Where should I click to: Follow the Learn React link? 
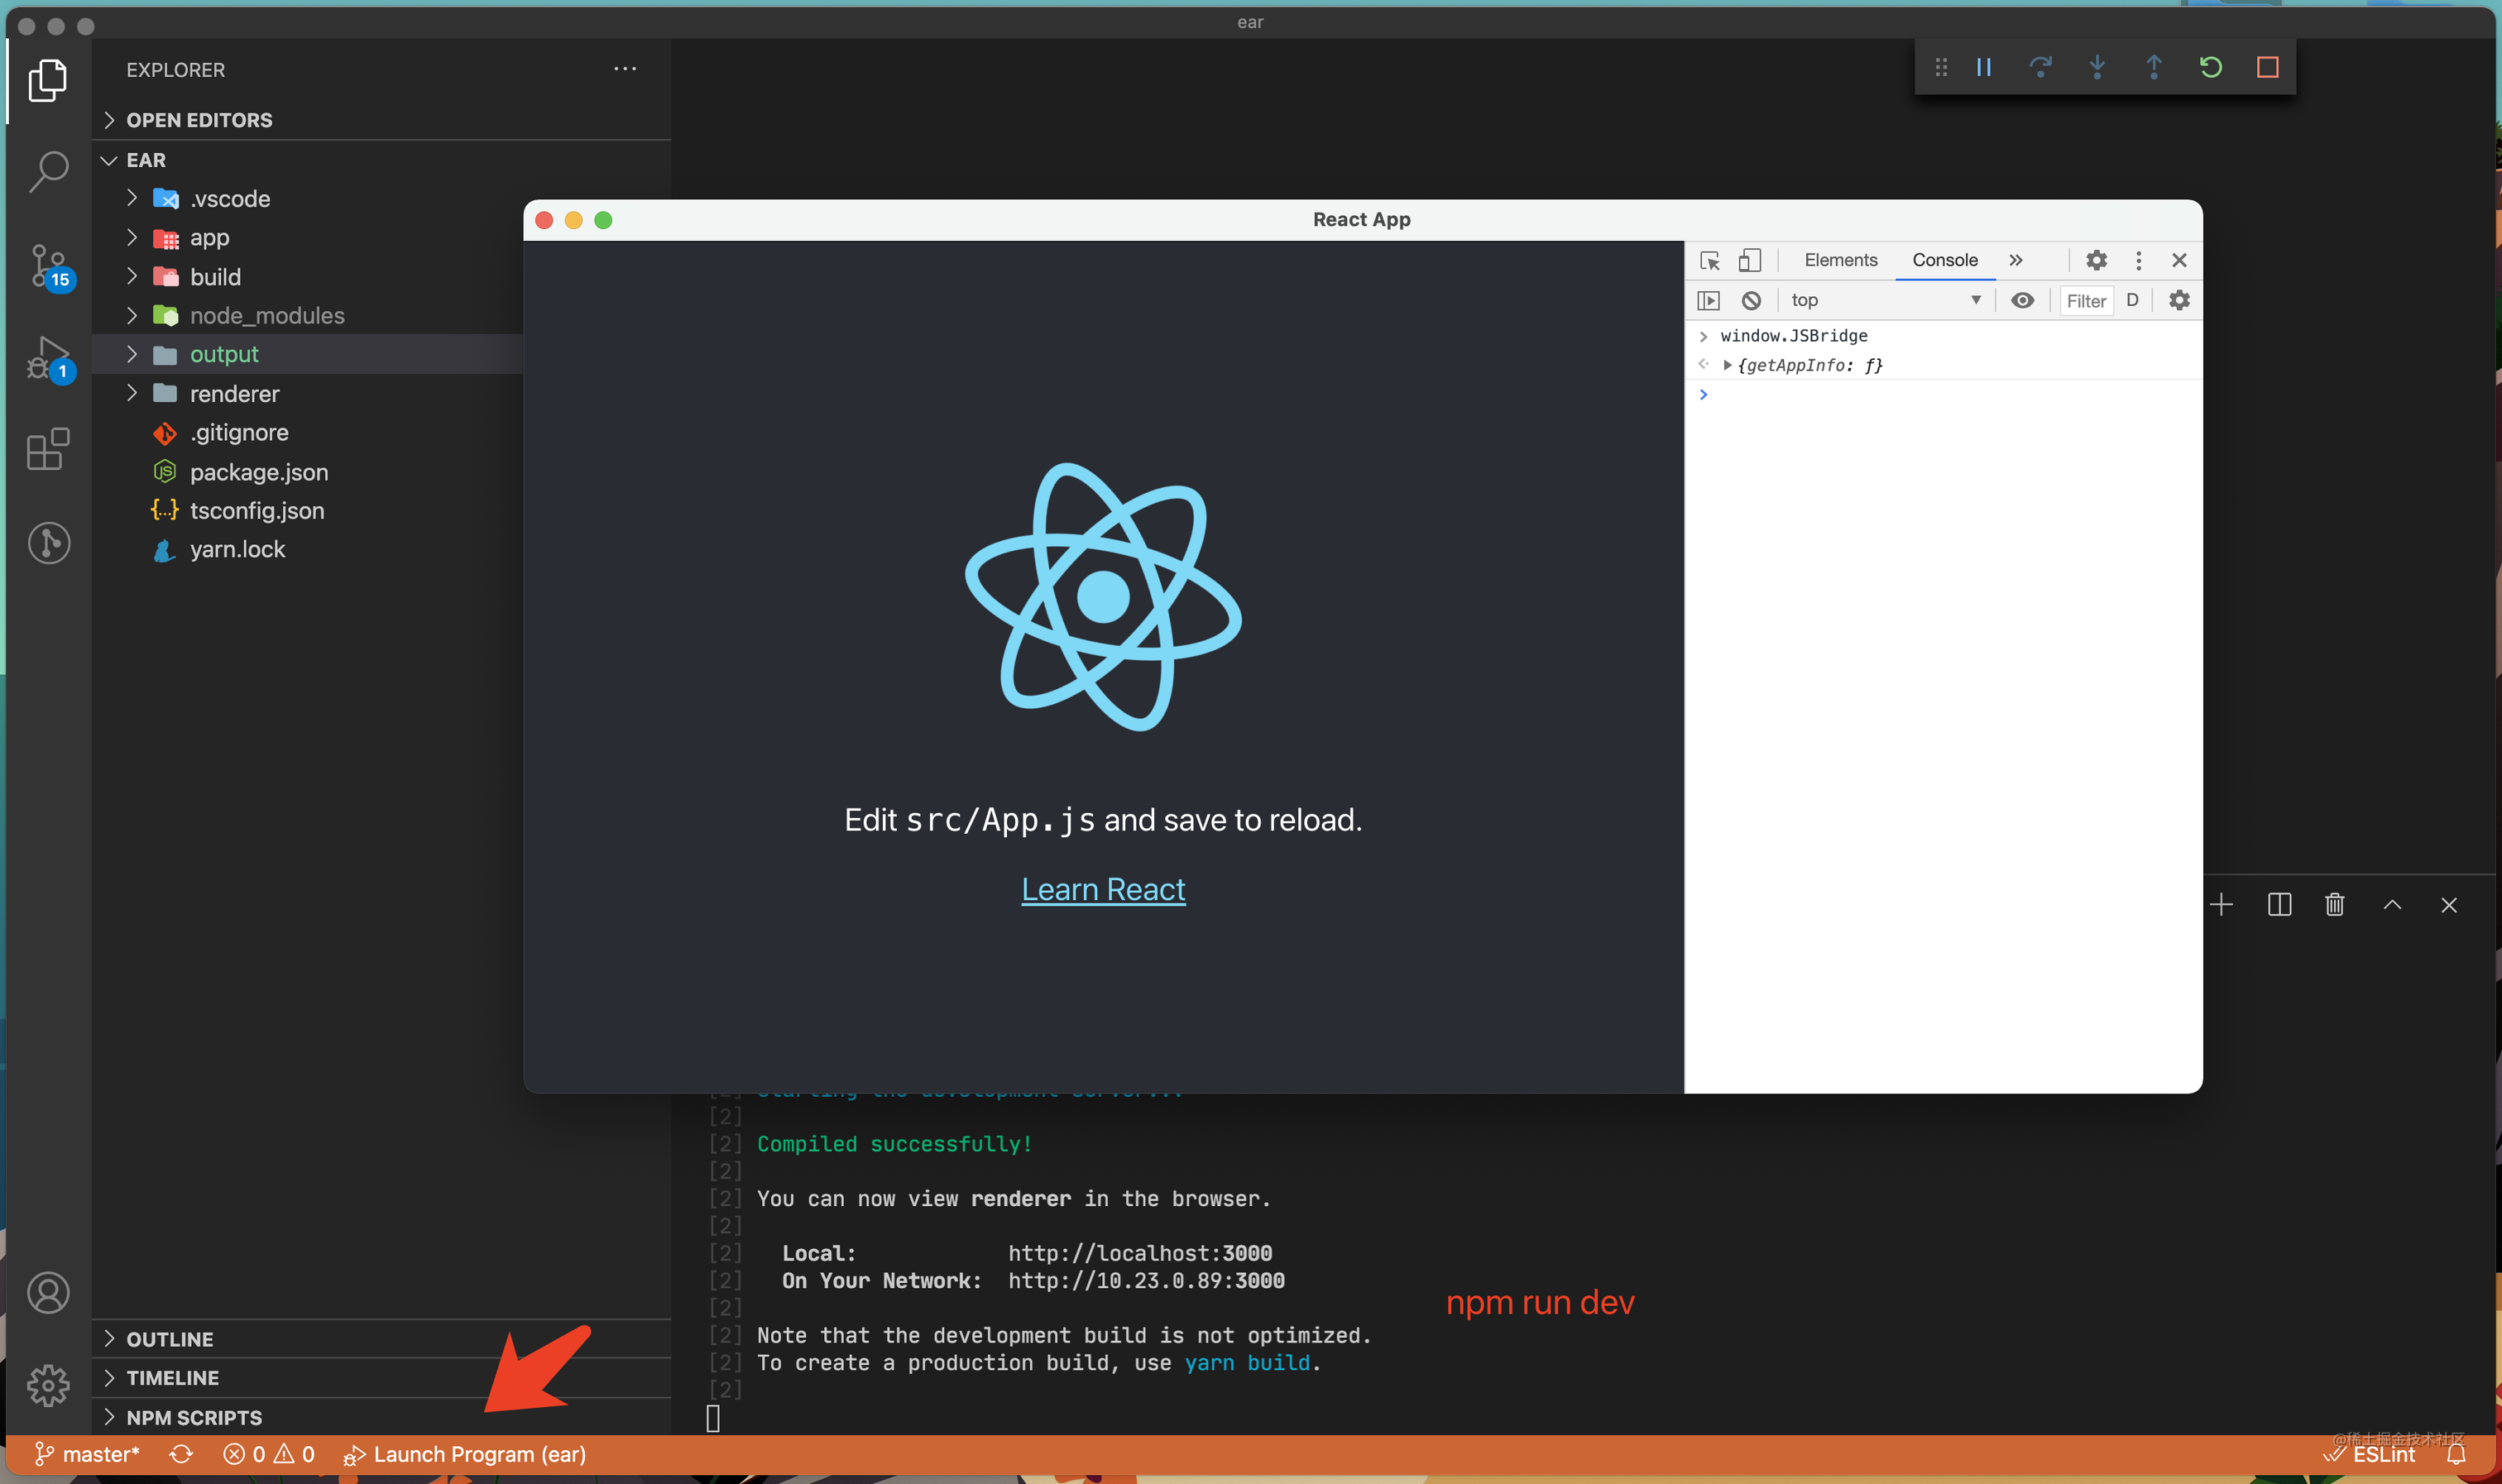[1103, 889]
